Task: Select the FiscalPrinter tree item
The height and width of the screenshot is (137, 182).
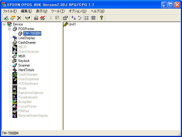Action: [x=28, y=106]
